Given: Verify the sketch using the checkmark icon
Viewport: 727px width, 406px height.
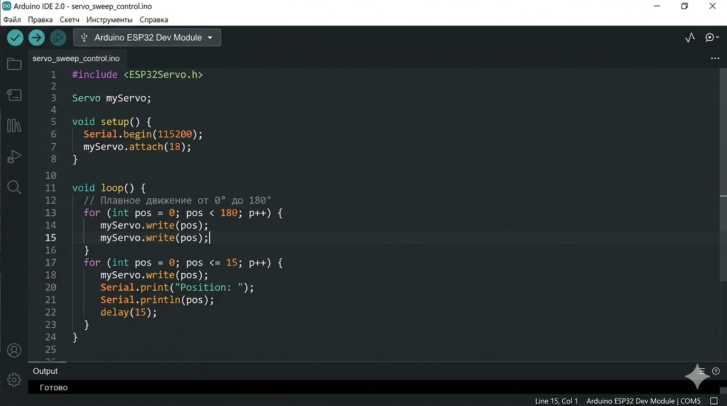Looking at the screenshot, I should [15, 38].
